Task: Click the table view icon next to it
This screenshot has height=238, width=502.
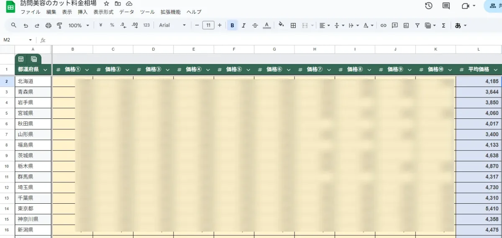Action: tap(34, 59)
